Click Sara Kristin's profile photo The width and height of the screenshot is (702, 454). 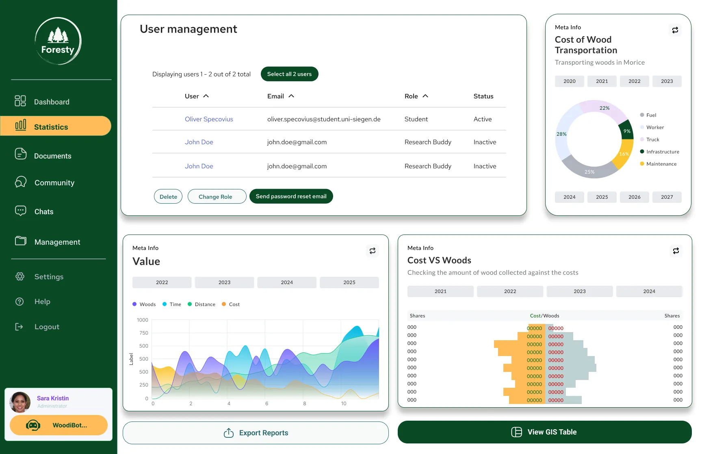[x=20, y=402]
